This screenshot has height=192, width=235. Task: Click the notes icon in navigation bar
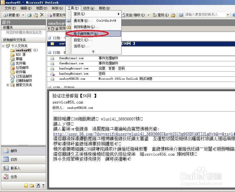click(x=26, y=186)
